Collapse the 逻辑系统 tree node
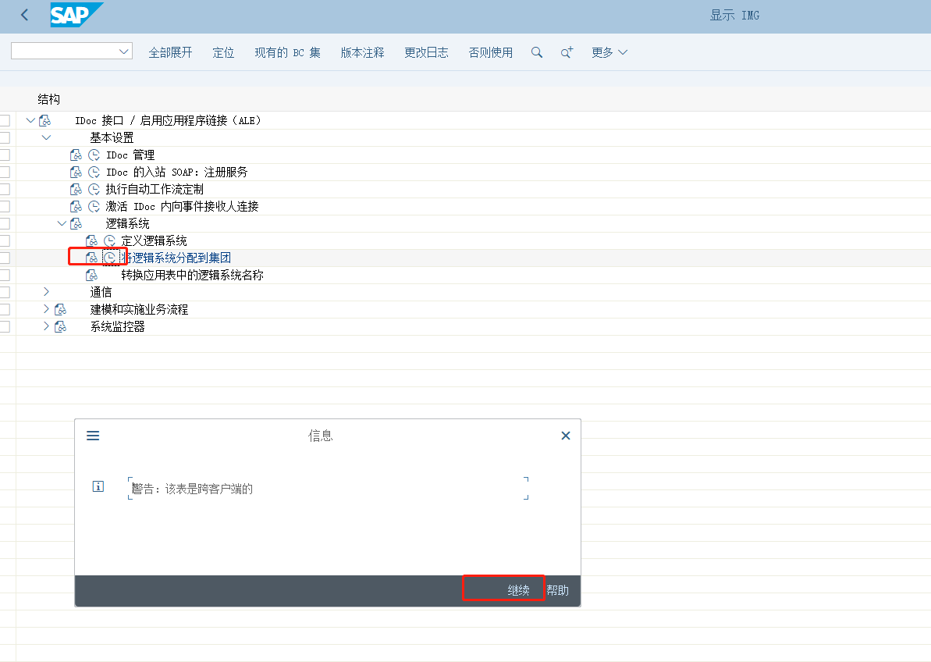Image resolution: width=931 pixels, height=662 pixels. pos(62,224)
